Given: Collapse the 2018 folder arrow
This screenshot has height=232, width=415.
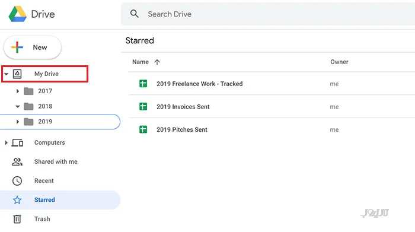Looking at the screenshot, I should pyautogui.click(x=17, y=106).
